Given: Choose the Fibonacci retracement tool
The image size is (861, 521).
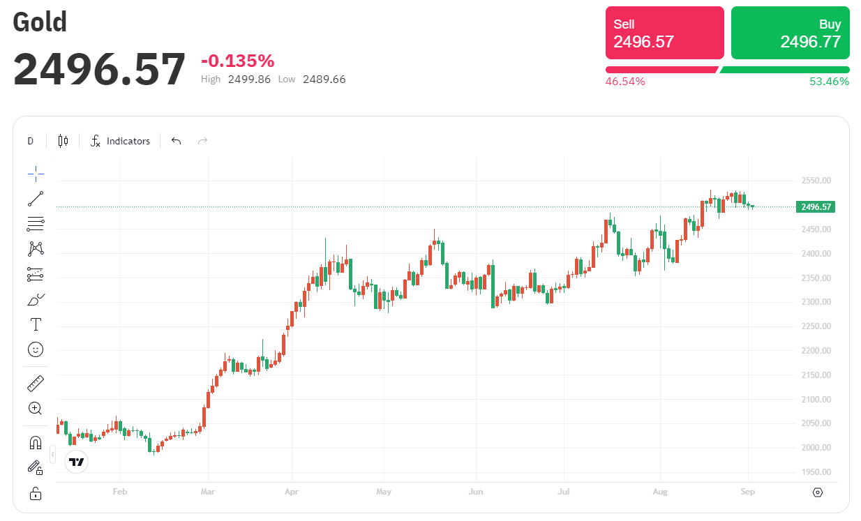Looking at the screenshot, I should 36,224.
